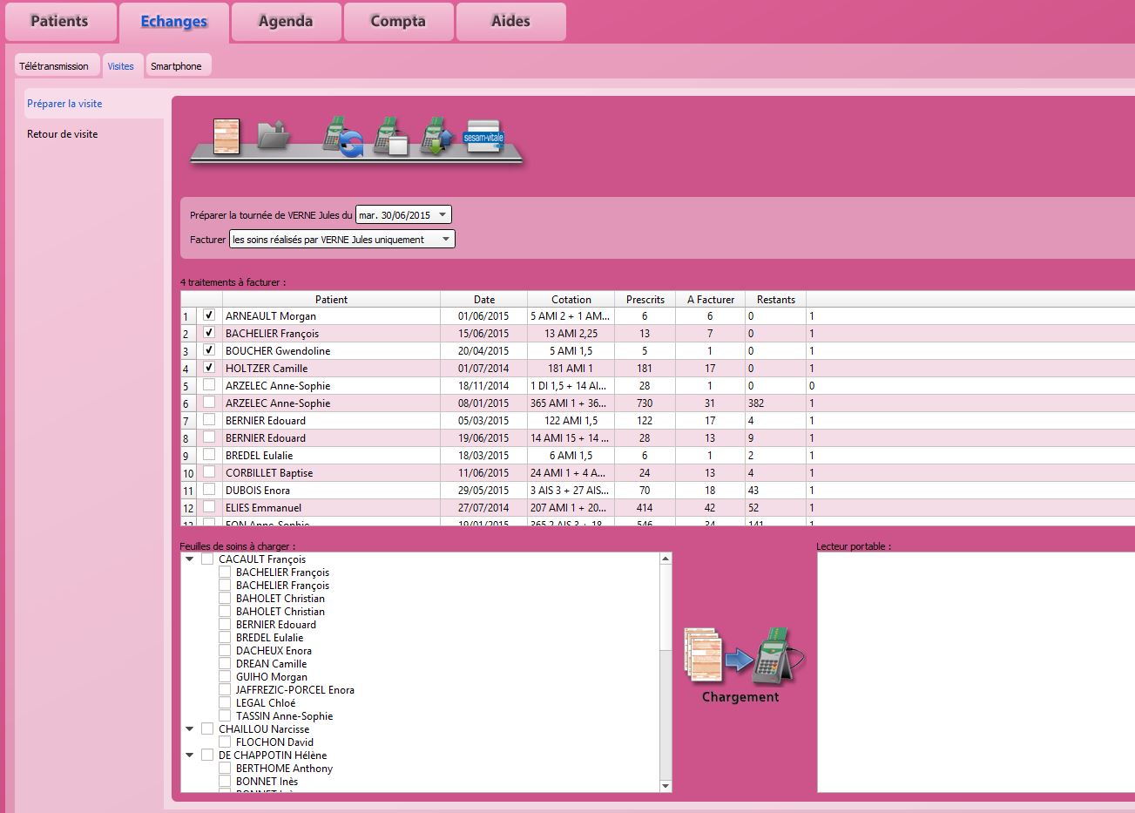Check the GUIHO Morgan tree checkbox
Screen dimensions: 1135x813
[225, 677]
